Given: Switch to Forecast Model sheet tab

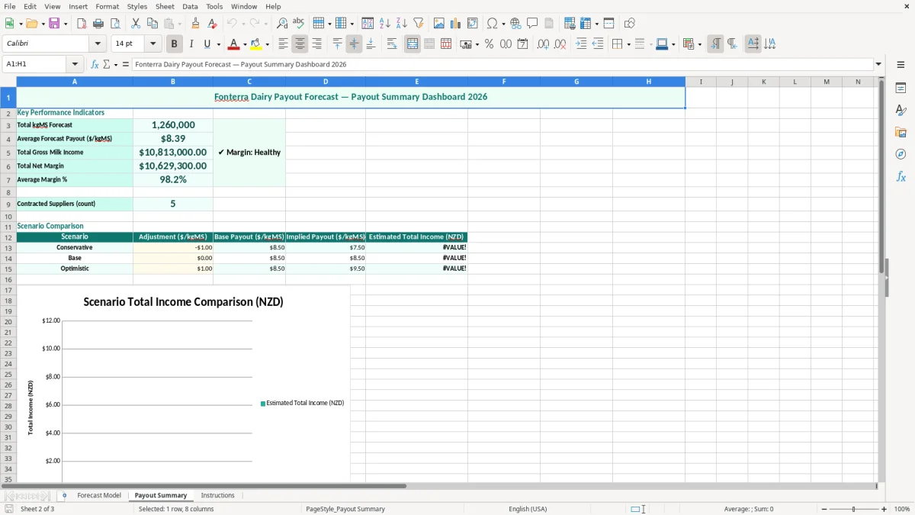Looking at the screenshot, I should tap(99, 495).
